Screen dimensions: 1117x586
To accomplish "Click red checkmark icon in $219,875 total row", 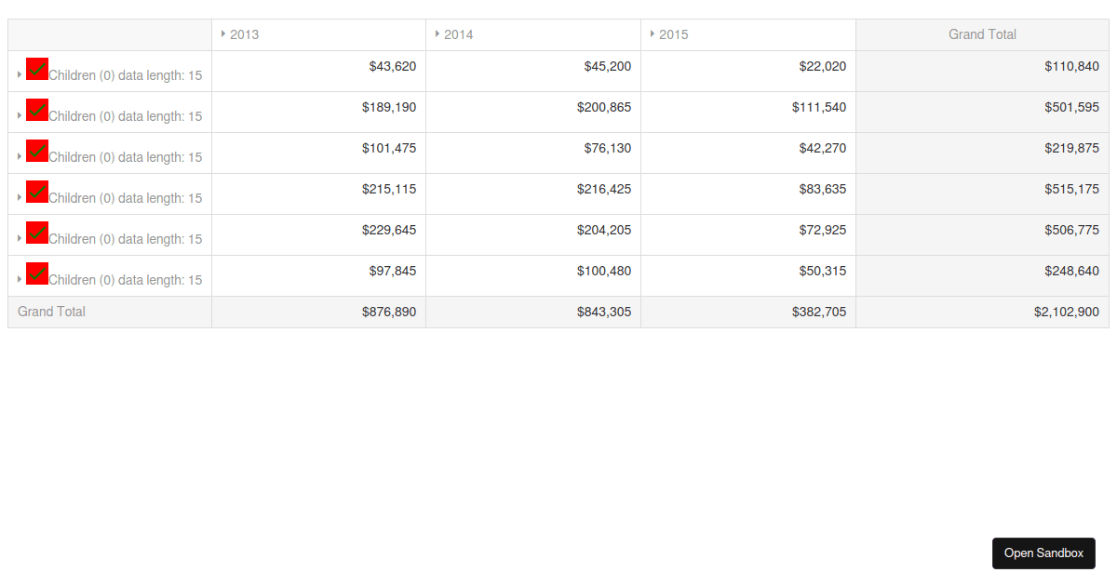I will pos(37,151).
